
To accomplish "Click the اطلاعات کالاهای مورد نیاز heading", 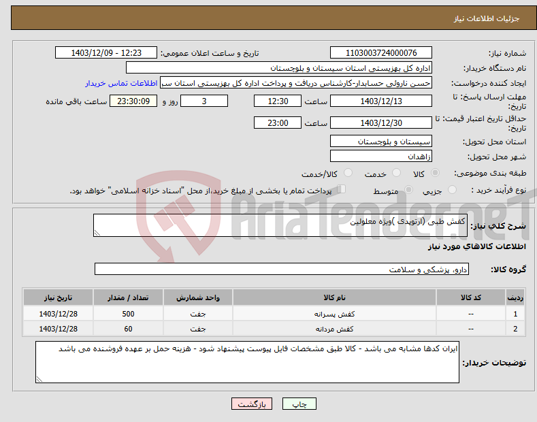I will pos(476,246).
